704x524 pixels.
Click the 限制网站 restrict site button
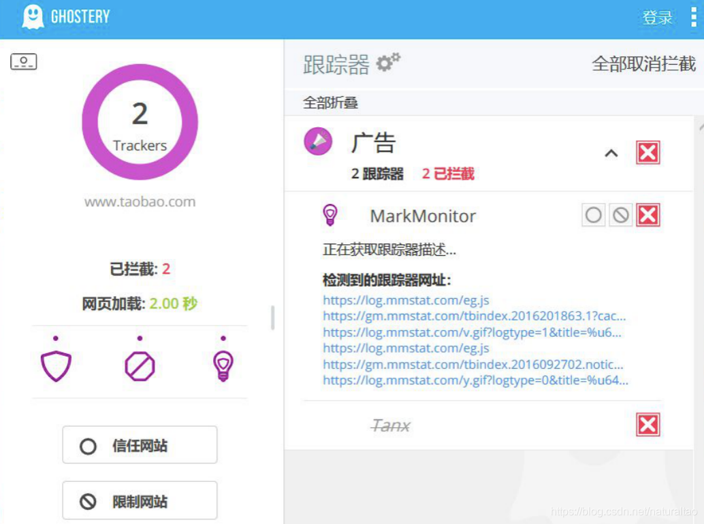coord(140,500)
